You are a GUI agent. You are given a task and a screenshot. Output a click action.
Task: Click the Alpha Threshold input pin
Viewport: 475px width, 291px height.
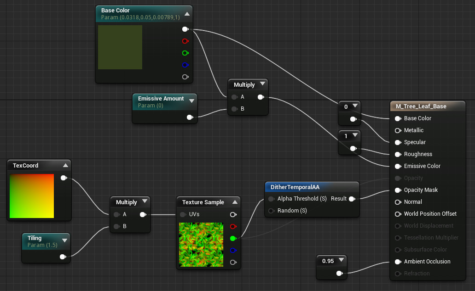[271, 199]
